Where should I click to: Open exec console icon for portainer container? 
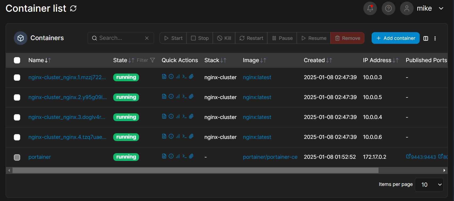[184, 156]
